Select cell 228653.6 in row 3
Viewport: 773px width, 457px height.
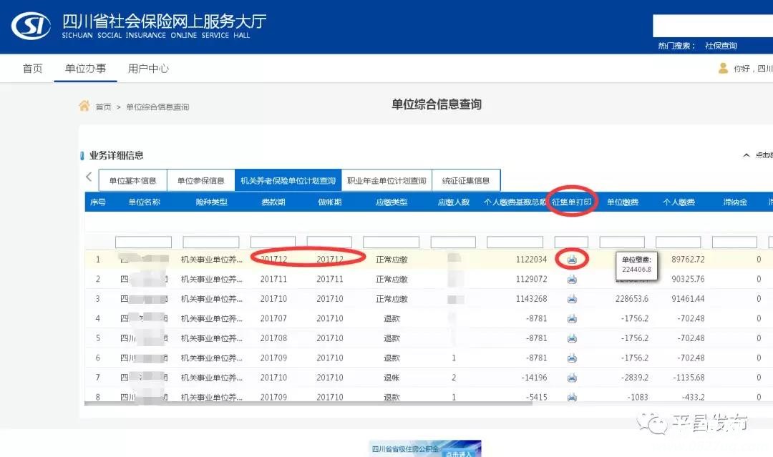631,299
